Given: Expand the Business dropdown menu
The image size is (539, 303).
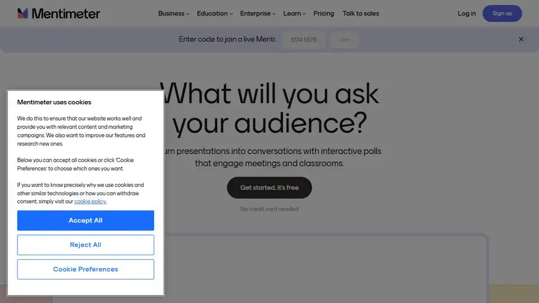Looking at the screenshot, I should tap(173, 13).
